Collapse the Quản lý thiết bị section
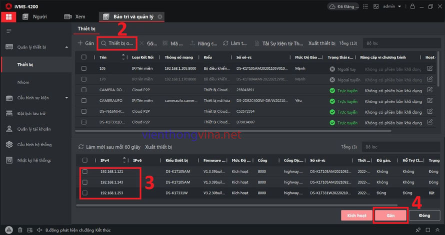 67,47
